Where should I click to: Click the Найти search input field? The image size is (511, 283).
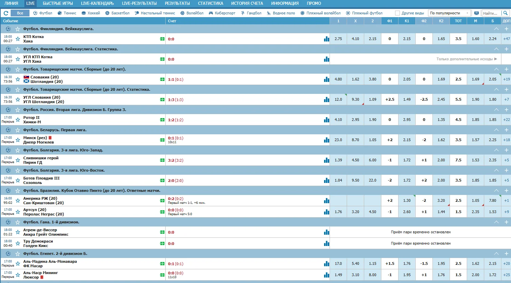coord(491,13)
